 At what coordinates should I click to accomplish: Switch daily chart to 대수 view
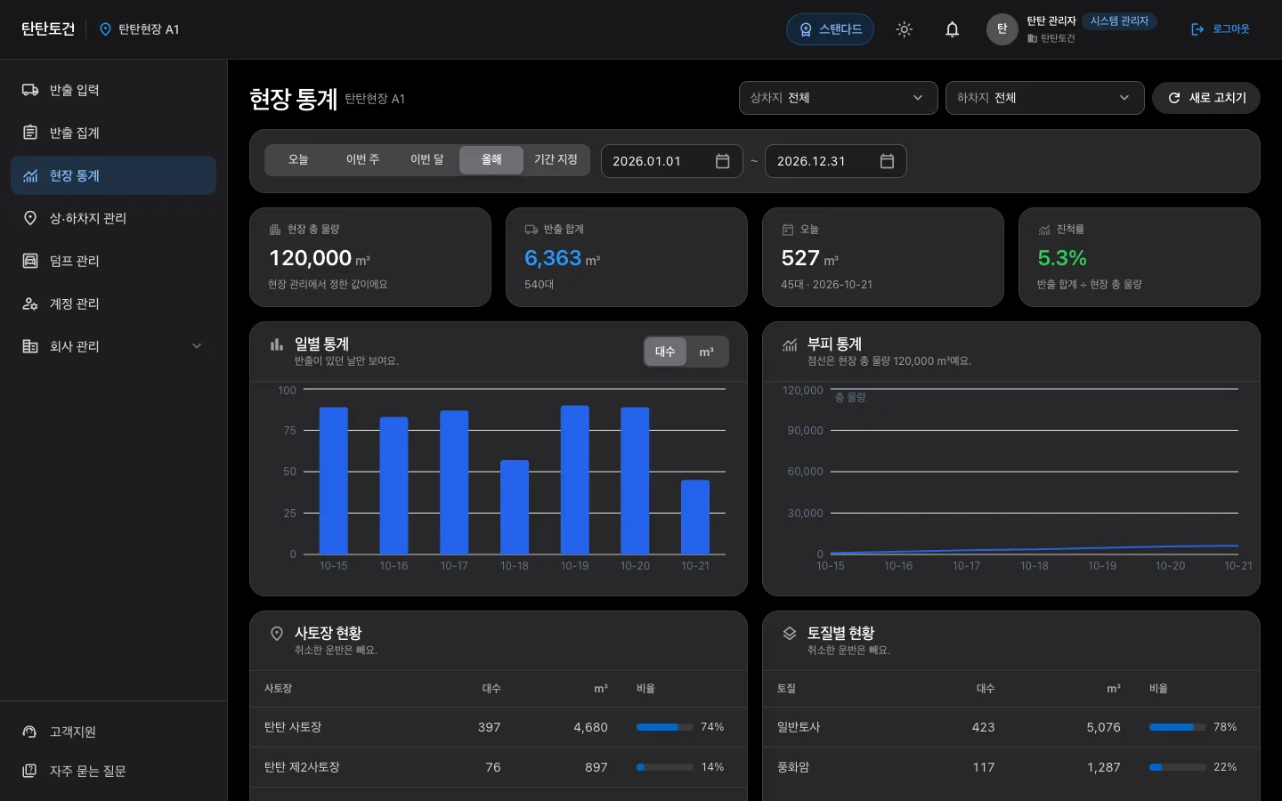(x=665, y=352)
